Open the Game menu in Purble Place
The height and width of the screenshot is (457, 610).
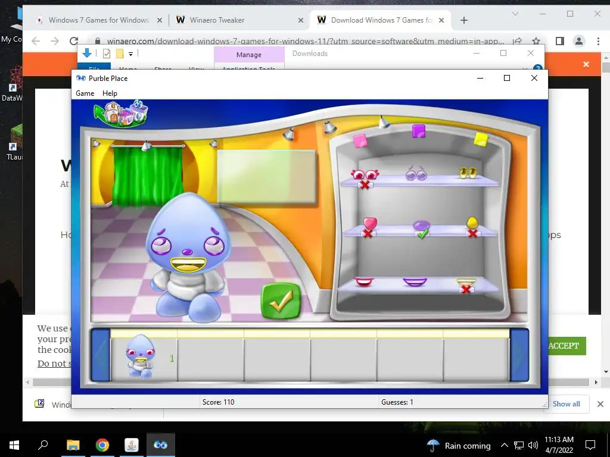[85, 93]
